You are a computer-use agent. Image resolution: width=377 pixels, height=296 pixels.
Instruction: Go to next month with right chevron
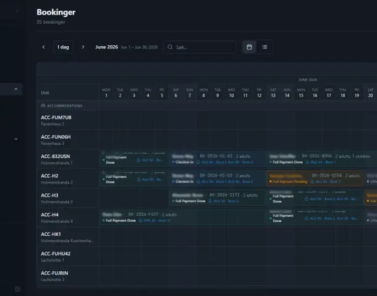[83, 47]
